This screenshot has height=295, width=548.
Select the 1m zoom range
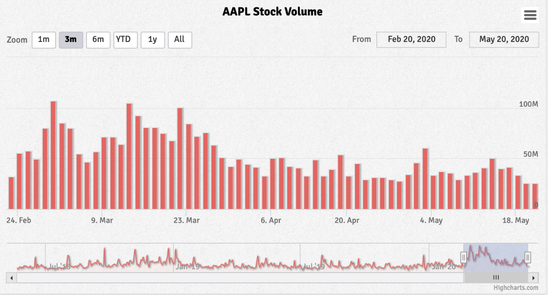tap(44, 40)
